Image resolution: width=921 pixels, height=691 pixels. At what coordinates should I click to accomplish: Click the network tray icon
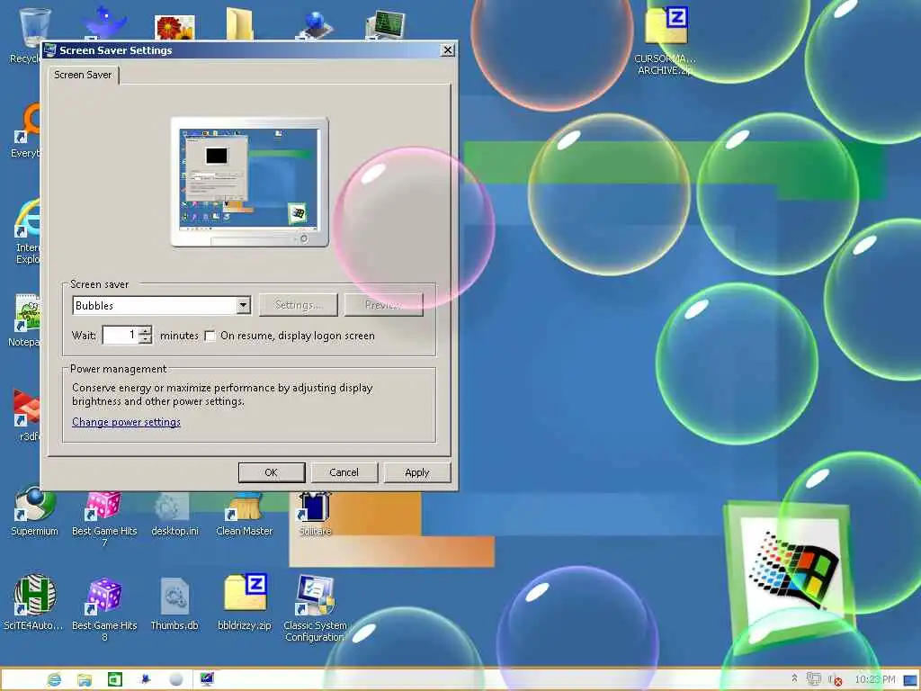[x=813, y=679]
